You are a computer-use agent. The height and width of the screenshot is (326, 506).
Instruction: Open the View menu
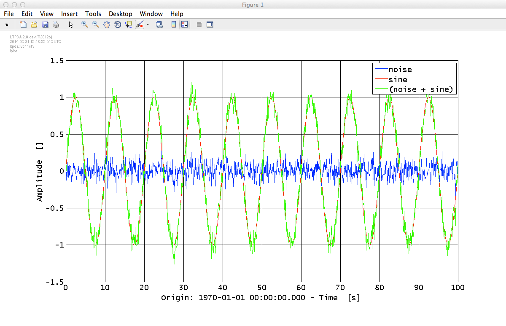47,14
